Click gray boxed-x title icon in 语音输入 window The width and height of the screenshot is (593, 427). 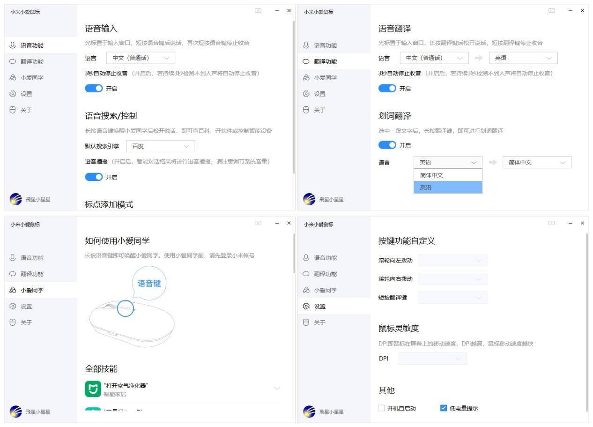point(258,10)
